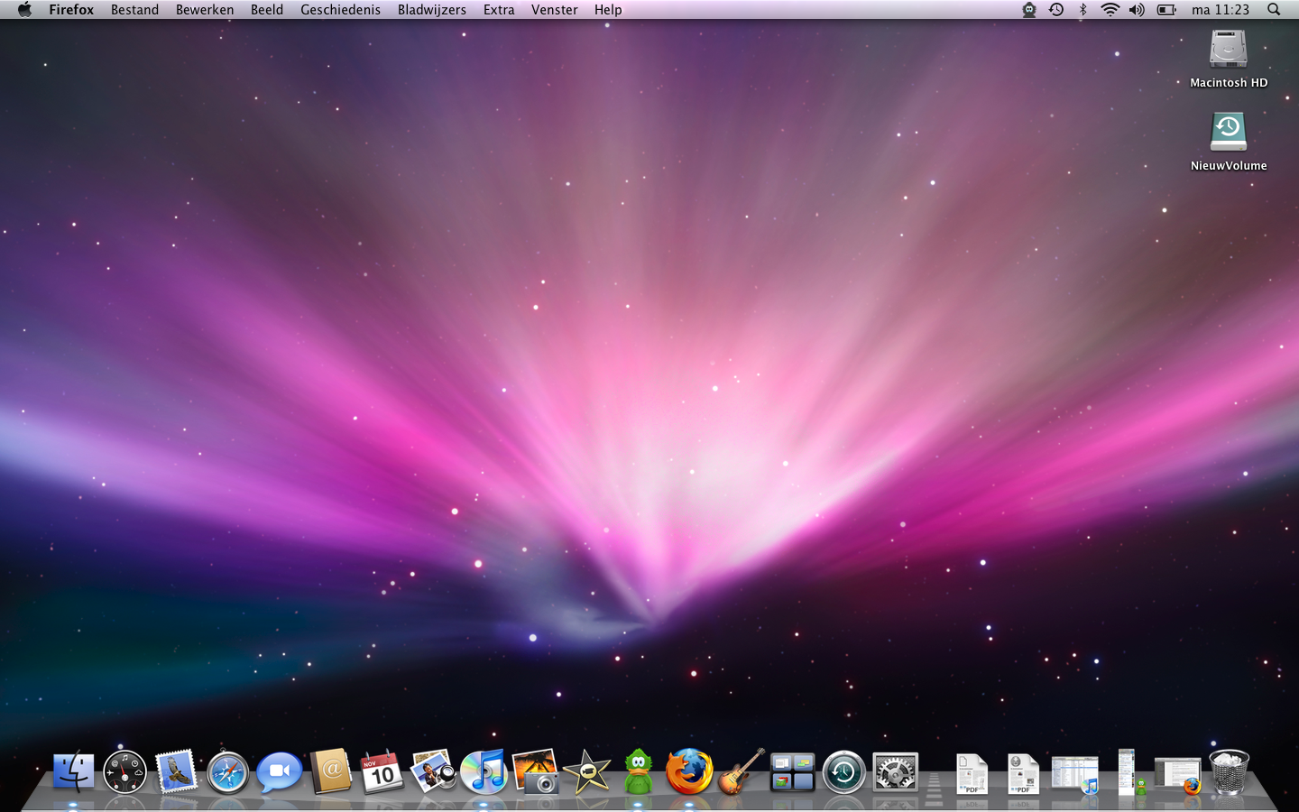Select the Macintosh HD desktop drive

[x=1229, y=59]
